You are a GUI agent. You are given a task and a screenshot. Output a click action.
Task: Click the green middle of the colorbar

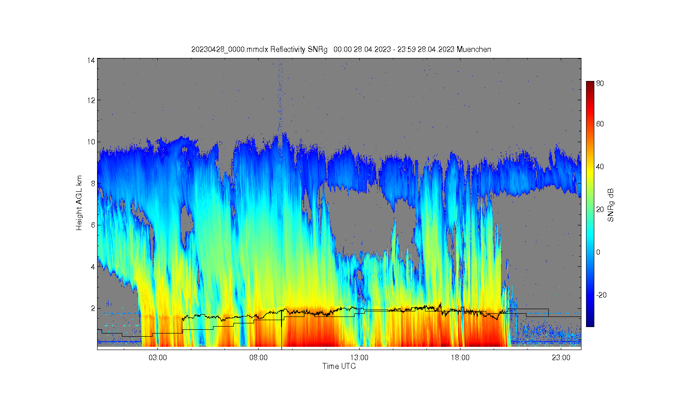pyautogui.click(x=590, y=204)
